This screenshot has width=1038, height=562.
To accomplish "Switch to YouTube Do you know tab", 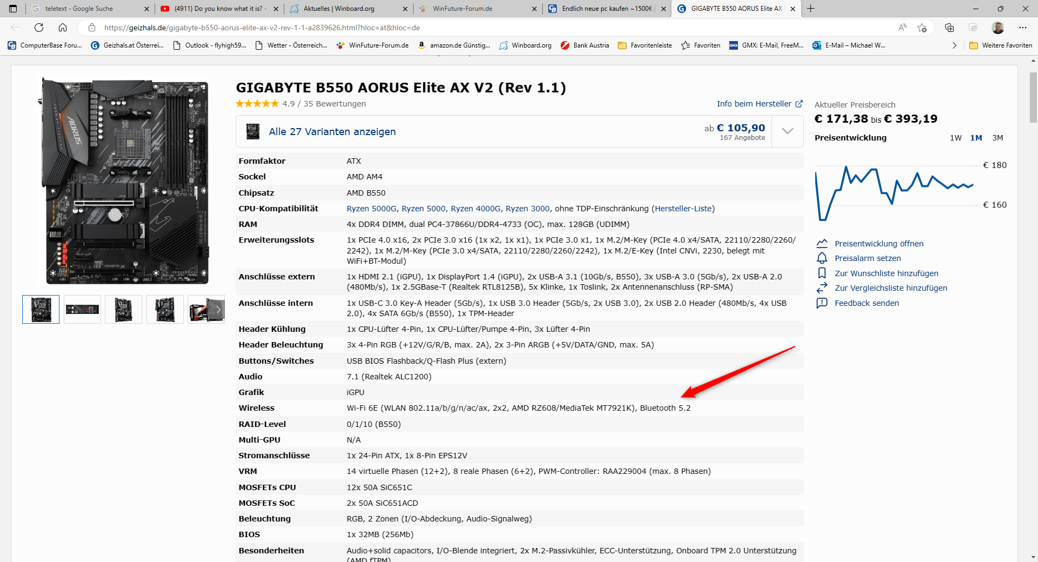I will click(x=219, y=9).
